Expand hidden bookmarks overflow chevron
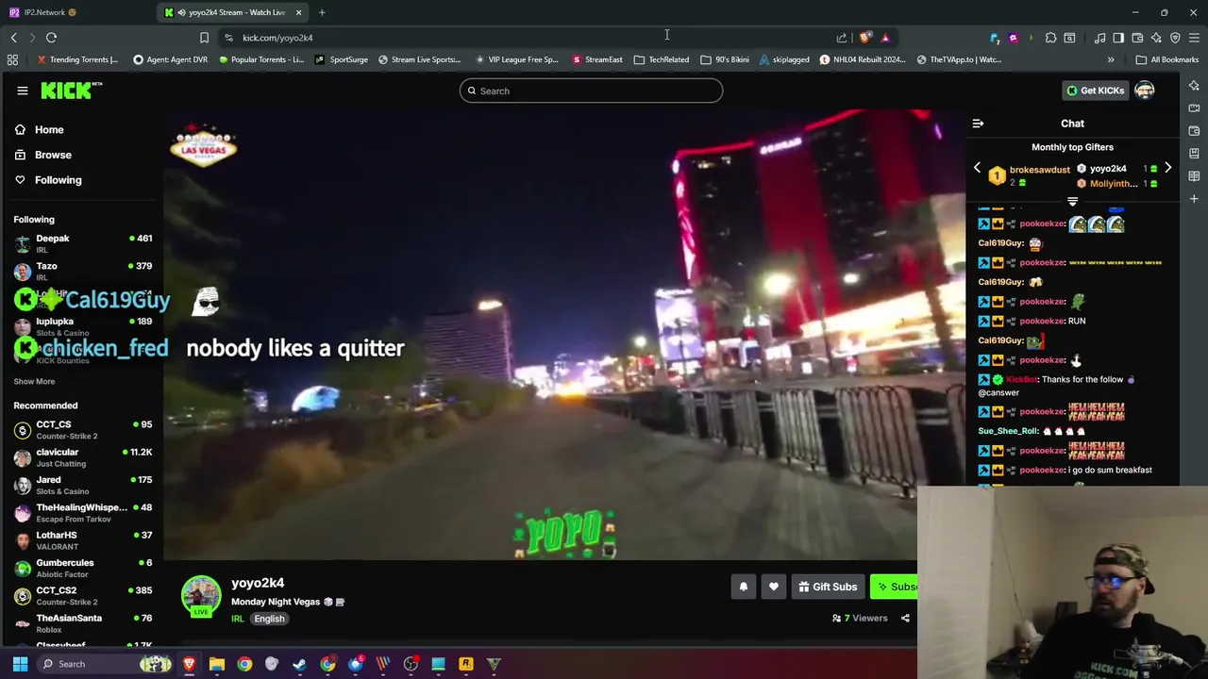 tap(1111, 59)
